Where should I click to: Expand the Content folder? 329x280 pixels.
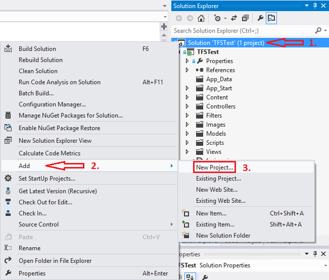tap(187, 97)
